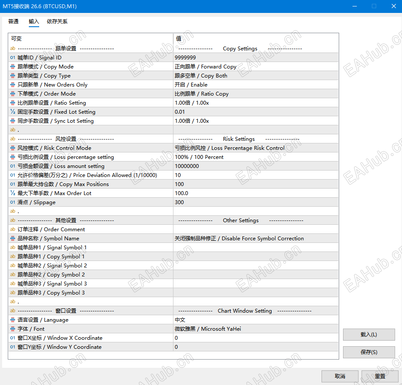402x385 pixels.
Task: Open Loss percentage value 100% / 100 Percent
Action: pos(256,157)
